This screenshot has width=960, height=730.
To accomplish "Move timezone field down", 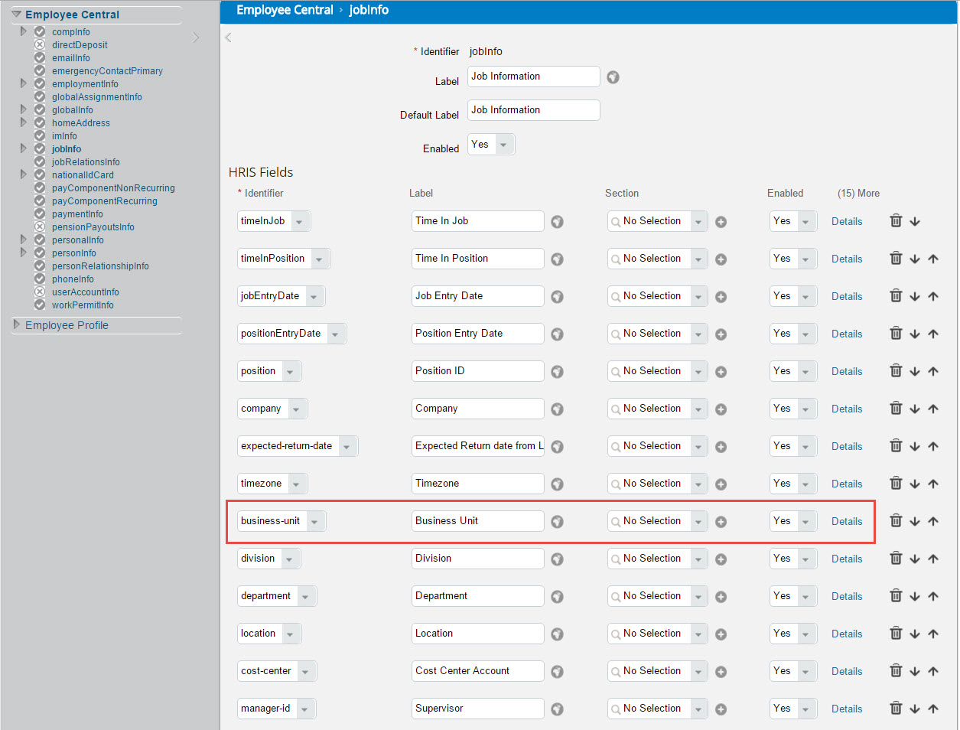I will (x=915, y=484).
